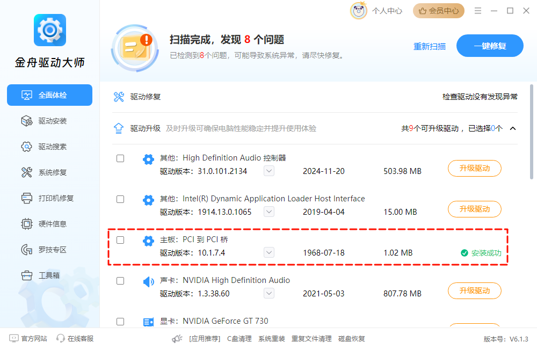
Task: Open 系统重装 recommended app
Action: (x=272, y=339)
